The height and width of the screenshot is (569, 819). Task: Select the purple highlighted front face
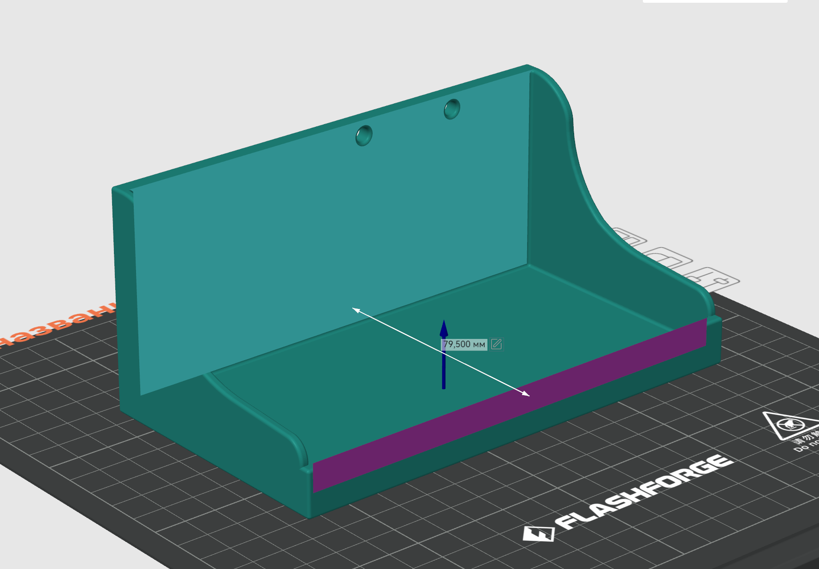(510, 406)
